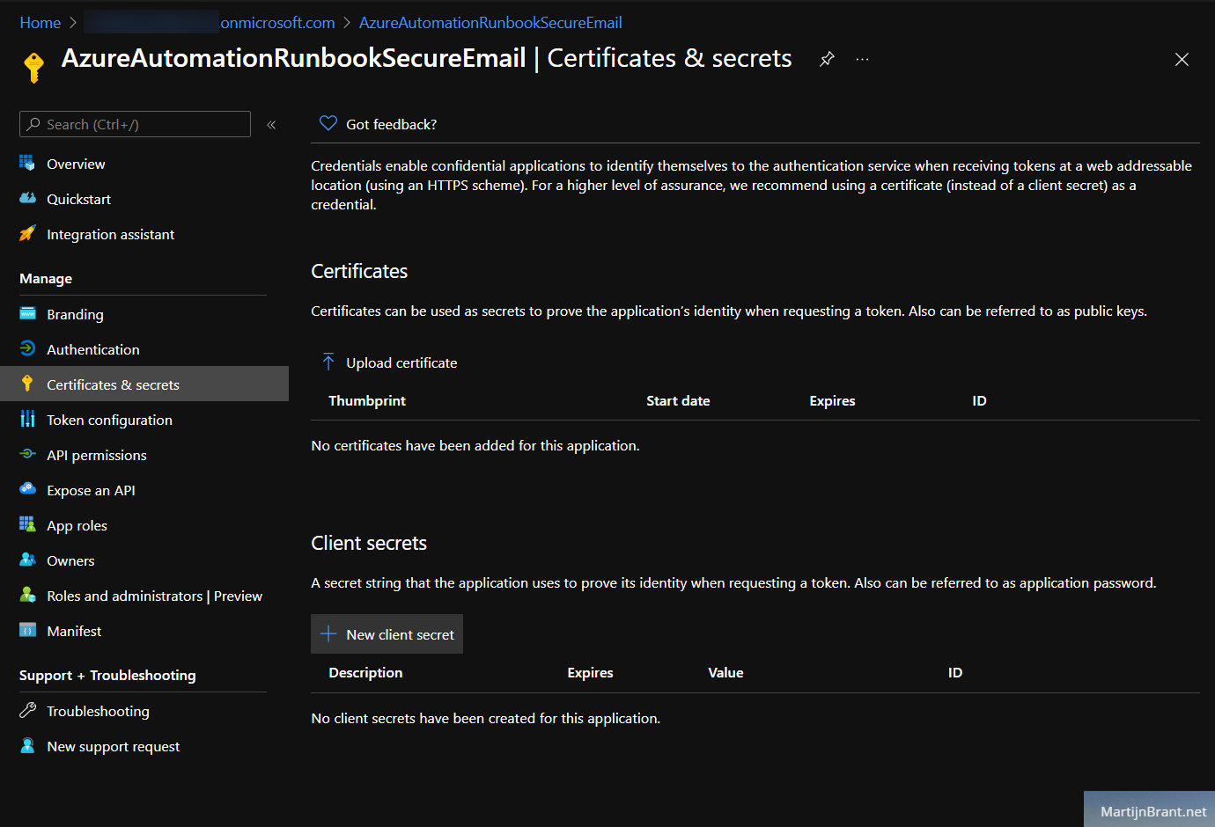Image resolution: width=1215 pixels, height=827 pixels.
Task: Click the Branding icon
Action: [x=27, y=314]
